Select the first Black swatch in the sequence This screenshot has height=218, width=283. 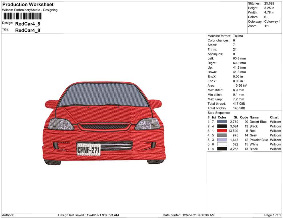pyautogui.click(x=222, y=126)
